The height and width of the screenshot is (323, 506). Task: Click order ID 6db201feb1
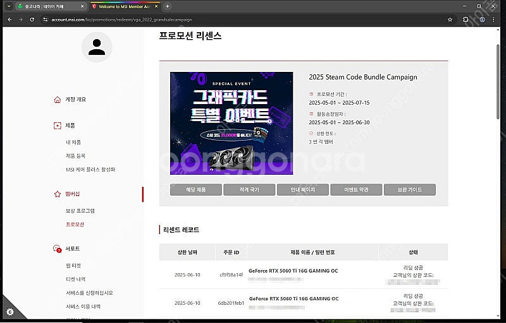tap(231, 303)
